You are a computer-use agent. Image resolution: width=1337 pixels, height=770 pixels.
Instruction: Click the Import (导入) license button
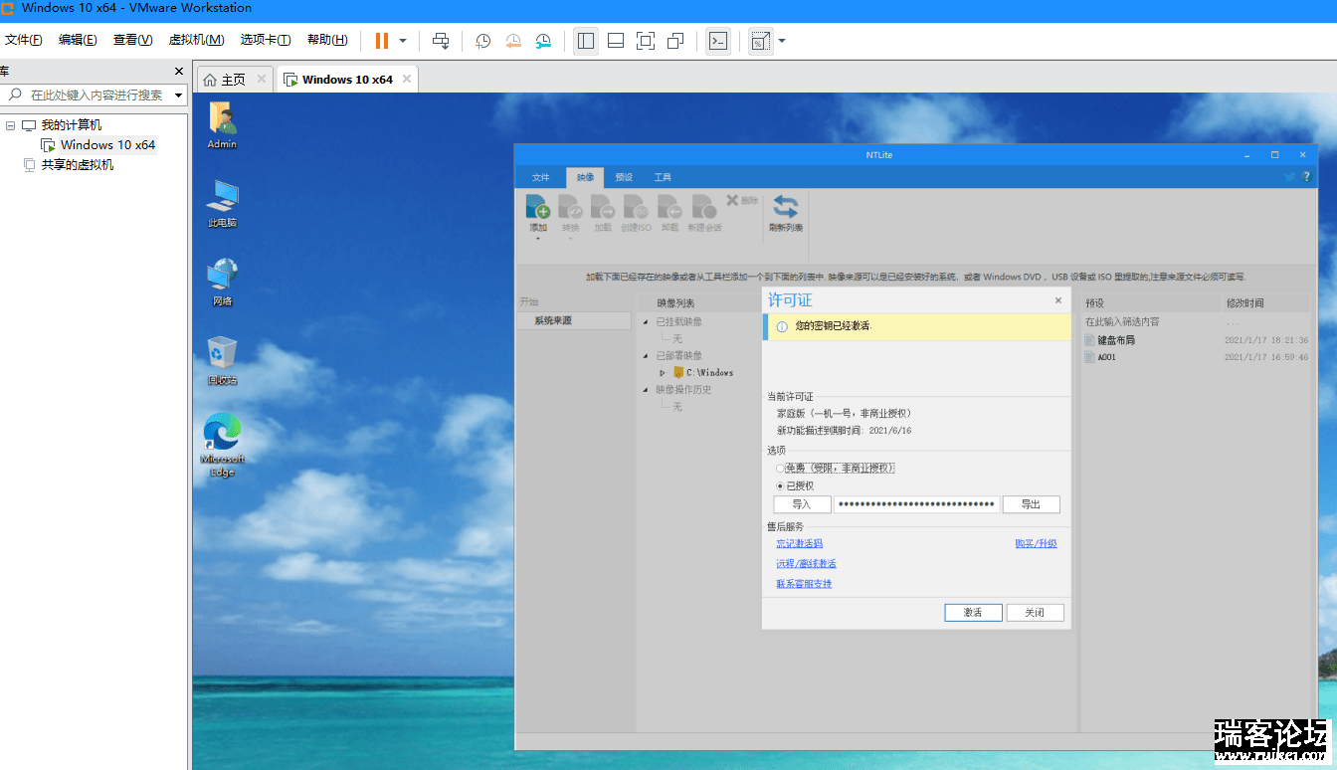802,504
